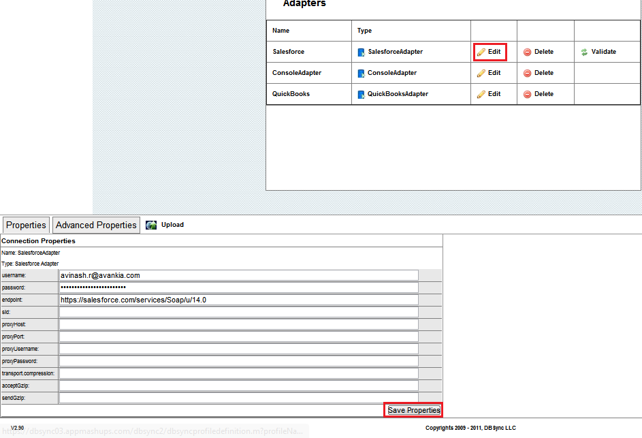Focus the username input field
The image size is (642, 438).
(x=238, y=275)
